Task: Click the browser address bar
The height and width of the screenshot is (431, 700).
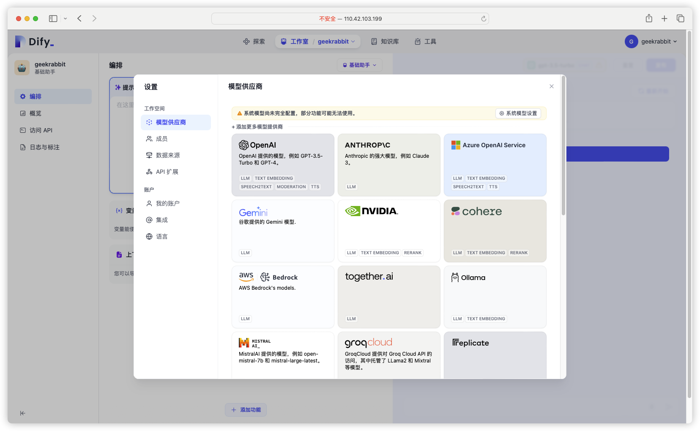Action: coord(350,19)
